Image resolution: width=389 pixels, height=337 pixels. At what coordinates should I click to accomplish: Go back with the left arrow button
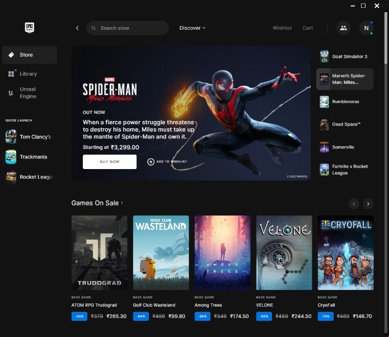tap(77, 28)
